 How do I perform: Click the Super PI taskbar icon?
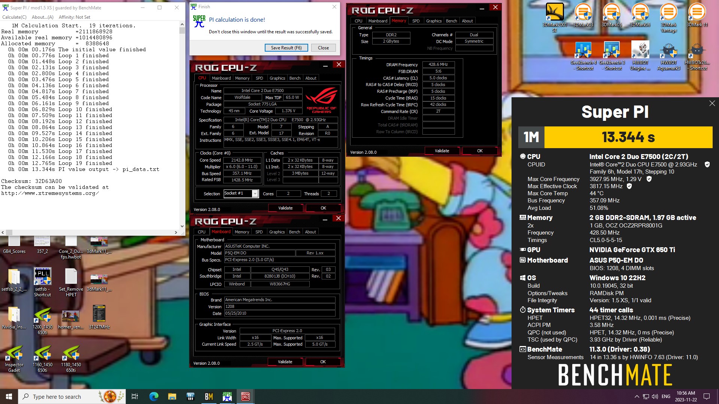(227, 397)
